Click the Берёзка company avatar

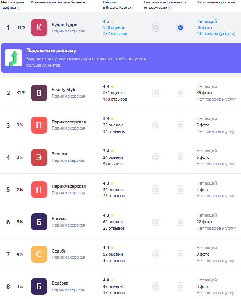tap(39, 286)
